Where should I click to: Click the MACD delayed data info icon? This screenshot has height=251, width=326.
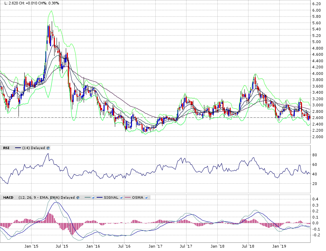coord(78,197)
